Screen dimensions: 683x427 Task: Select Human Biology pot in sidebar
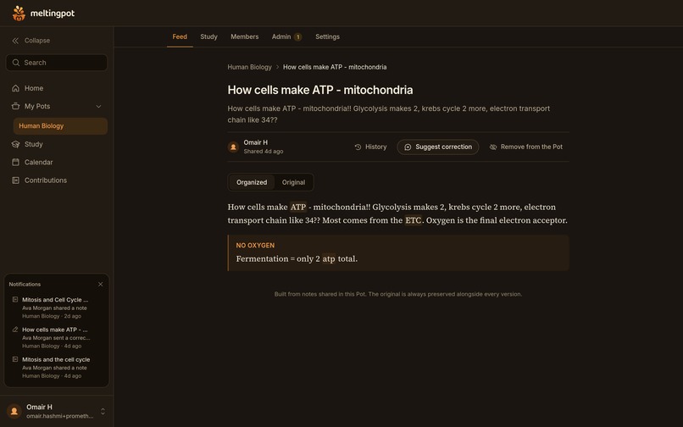[60, 126]
